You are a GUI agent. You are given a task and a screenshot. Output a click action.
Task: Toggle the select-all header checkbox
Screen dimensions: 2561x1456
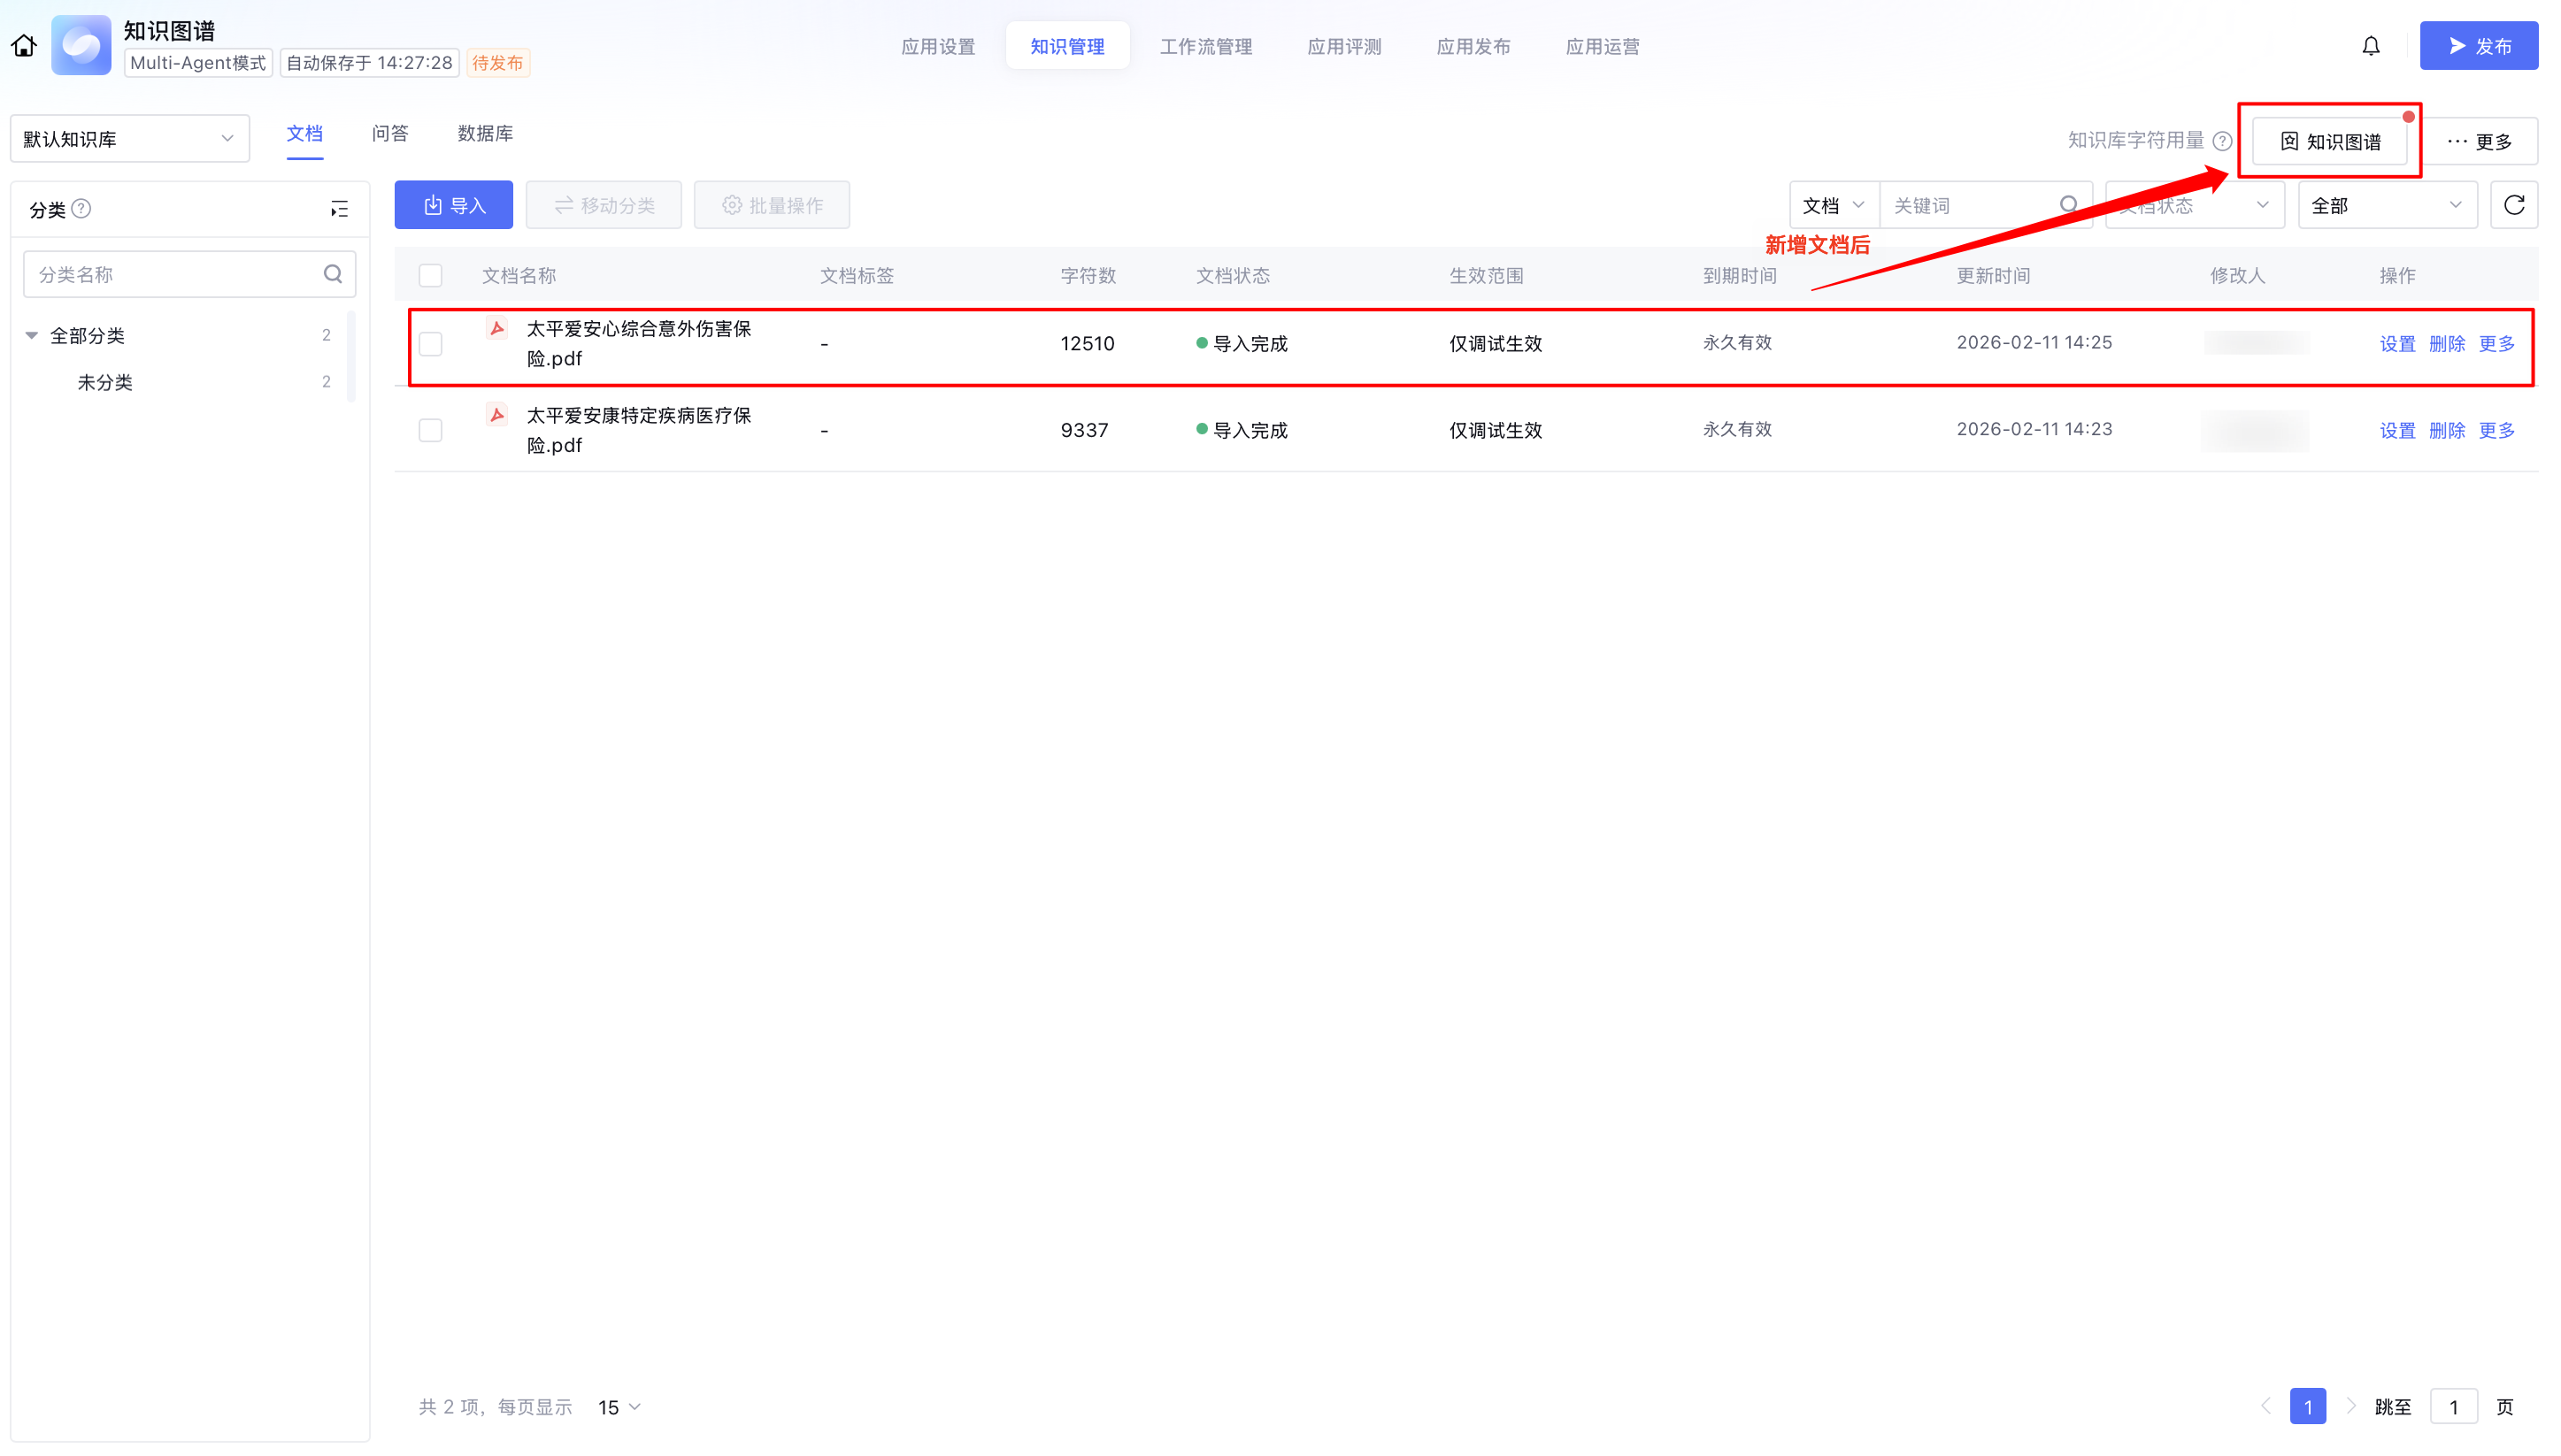pos(430,275)
